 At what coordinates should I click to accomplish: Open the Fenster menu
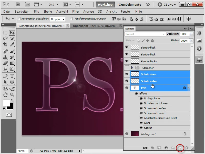(126, 12)
